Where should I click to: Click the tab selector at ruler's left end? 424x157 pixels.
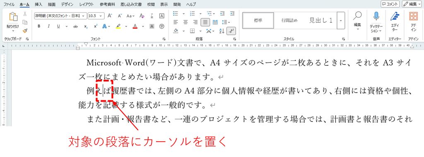pyautogui.click(x=3, y=46)
